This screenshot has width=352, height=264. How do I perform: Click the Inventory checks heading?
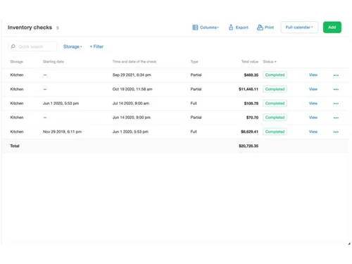30,27
